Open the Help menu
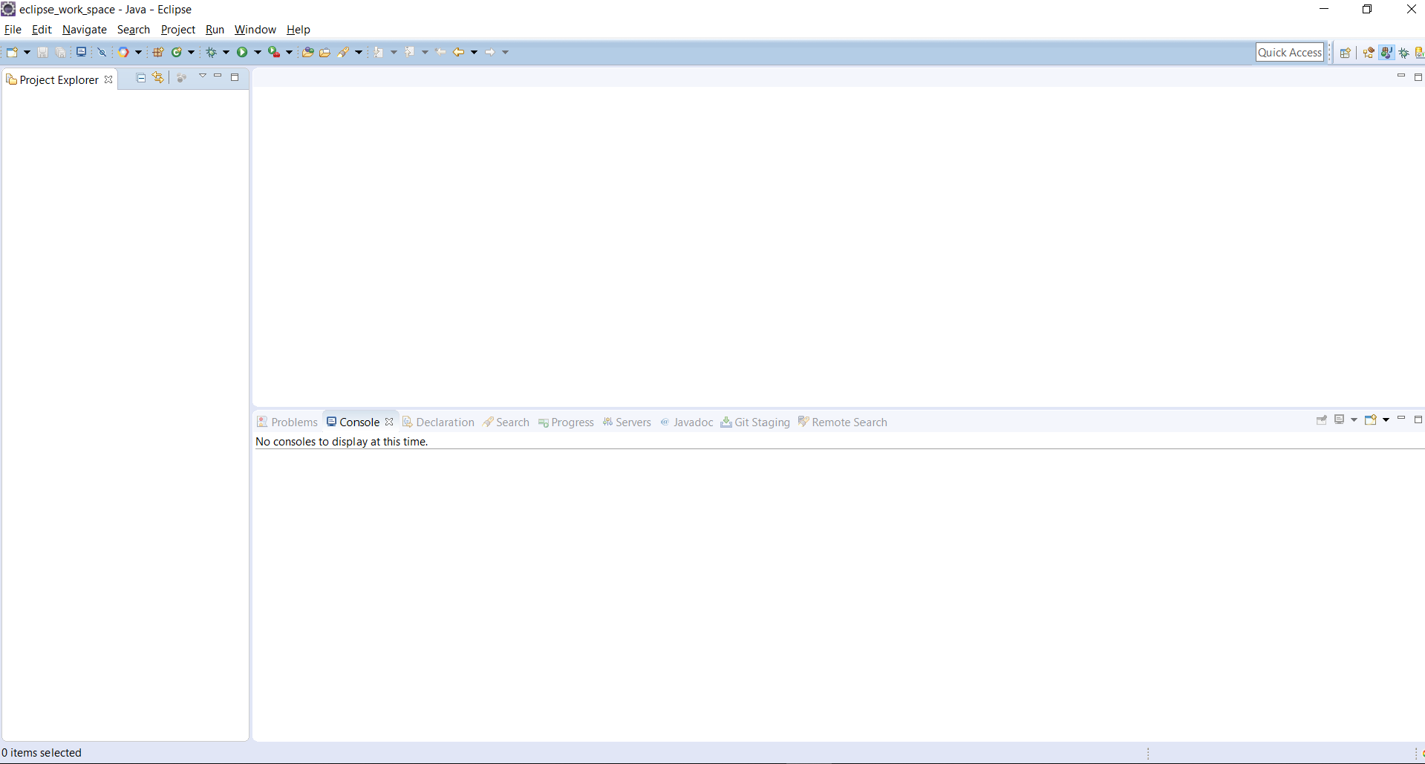Image resolution: width=1425 pixels, height=764 pixels. pyautogui.click(x=299, y=30)
